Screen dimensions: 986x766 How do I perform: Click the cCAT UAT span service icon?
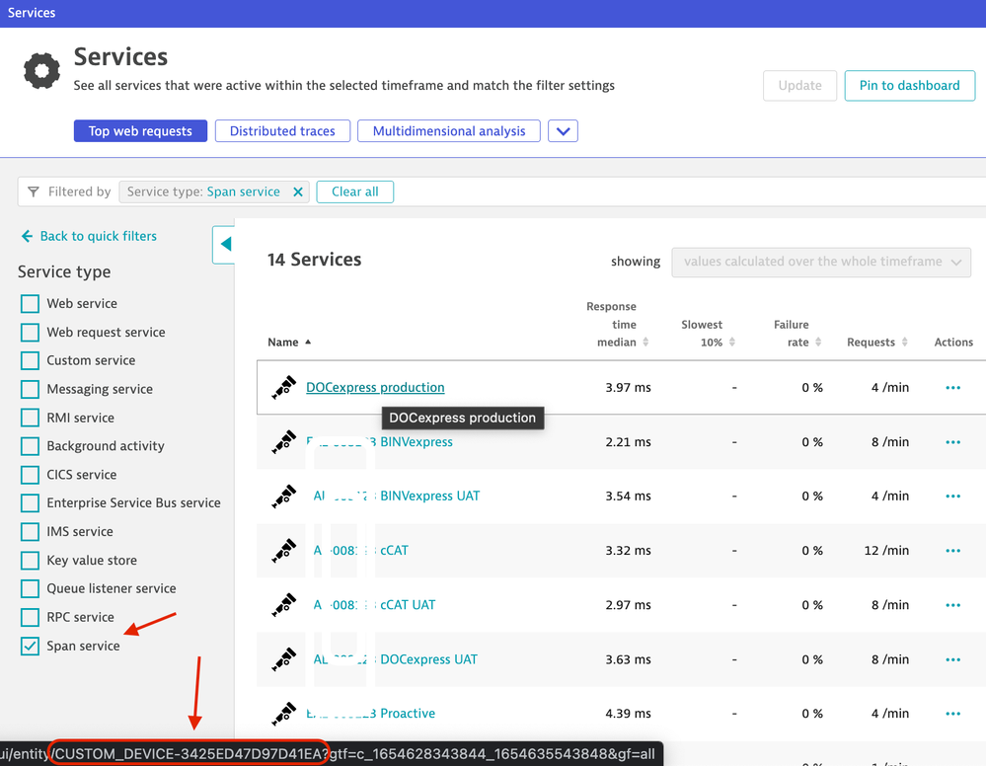(x=284, y=604)
